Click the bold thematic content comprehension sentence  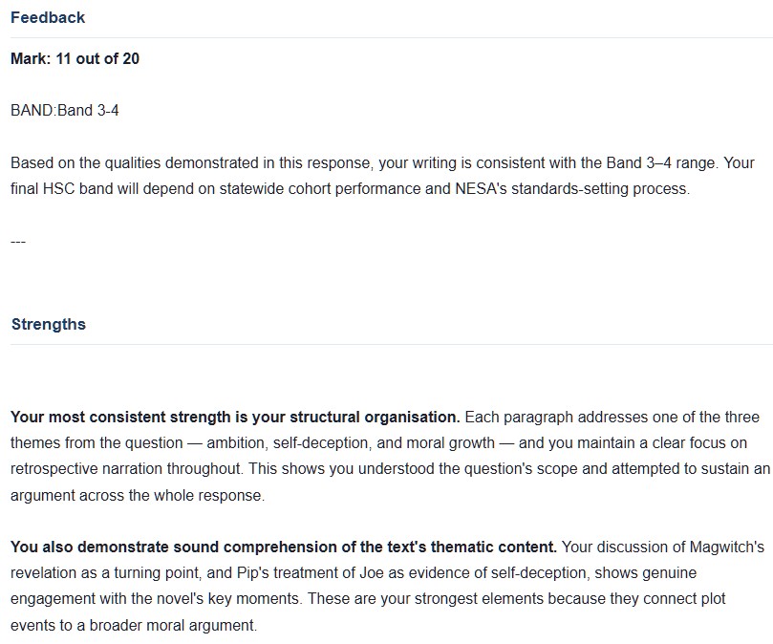point(284,547)
